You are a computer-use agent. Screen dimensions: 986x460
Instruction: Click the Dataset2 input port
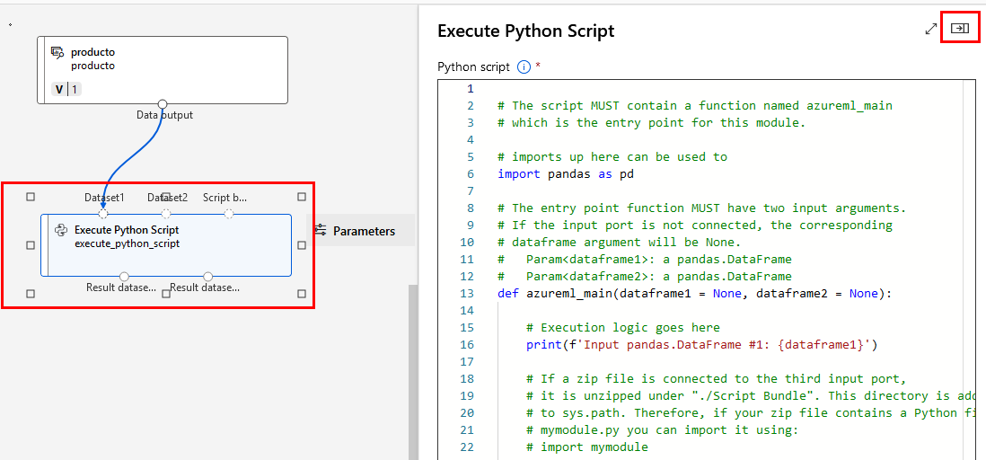pyautogui.click(x=166, y=214)
